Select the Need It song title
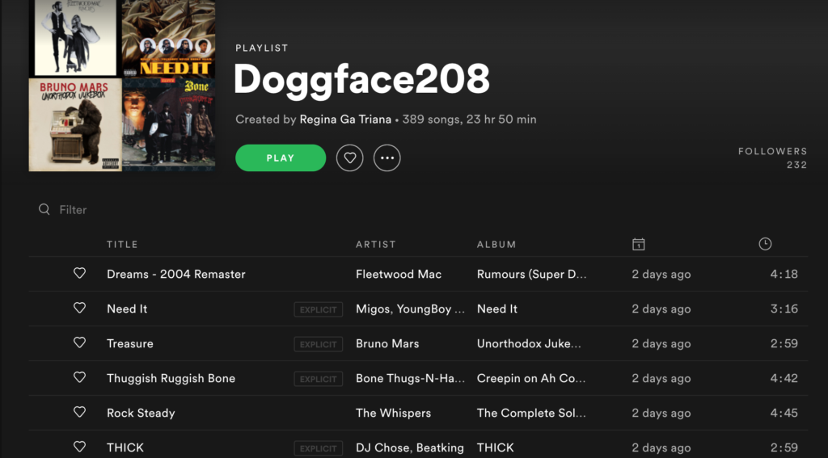This screenshot has height=458, width=828. (127, 309)
